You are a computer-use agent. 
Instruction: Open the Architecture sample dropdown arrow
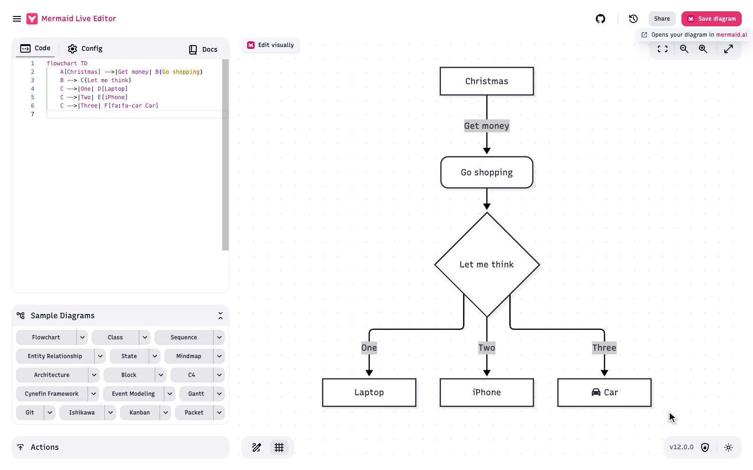pyautogui.click(x=94, y=375)
